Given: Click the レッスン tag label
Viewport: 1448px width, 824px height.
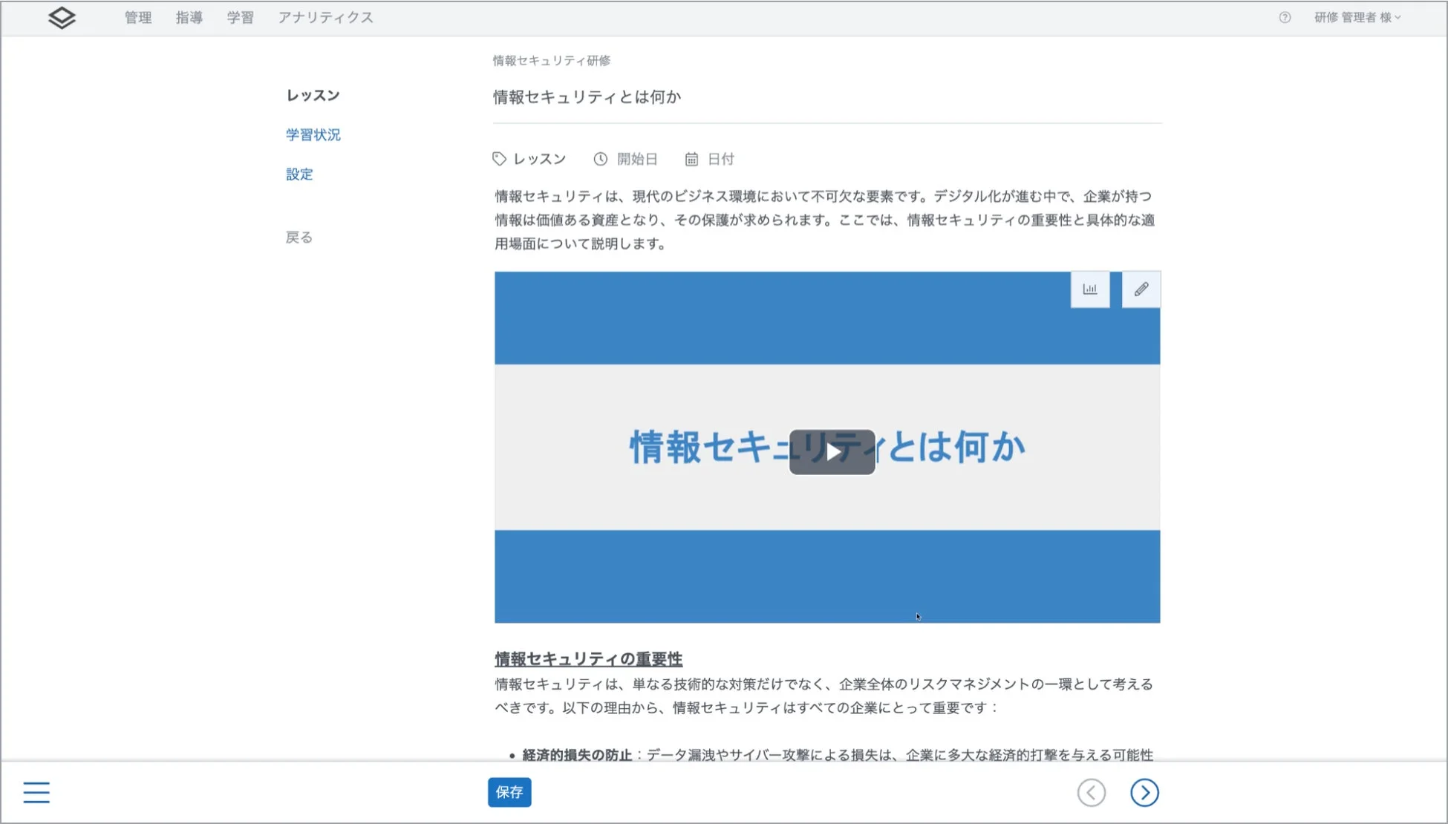Looking at the screenshot, I should pos(540,159).
